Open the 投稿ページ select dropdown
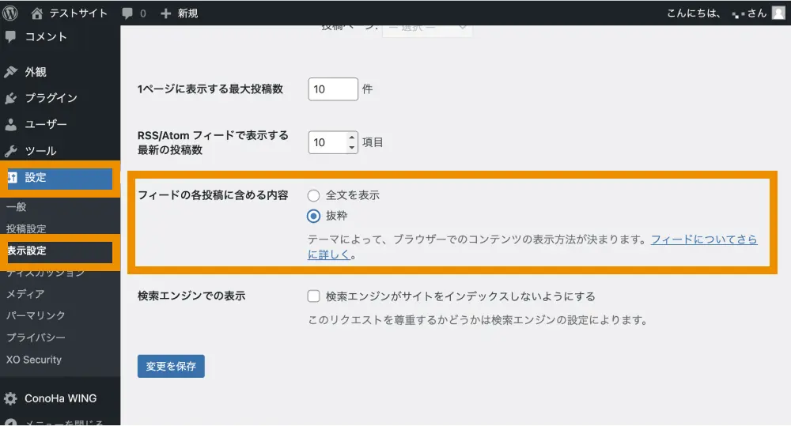 point(427,28)
